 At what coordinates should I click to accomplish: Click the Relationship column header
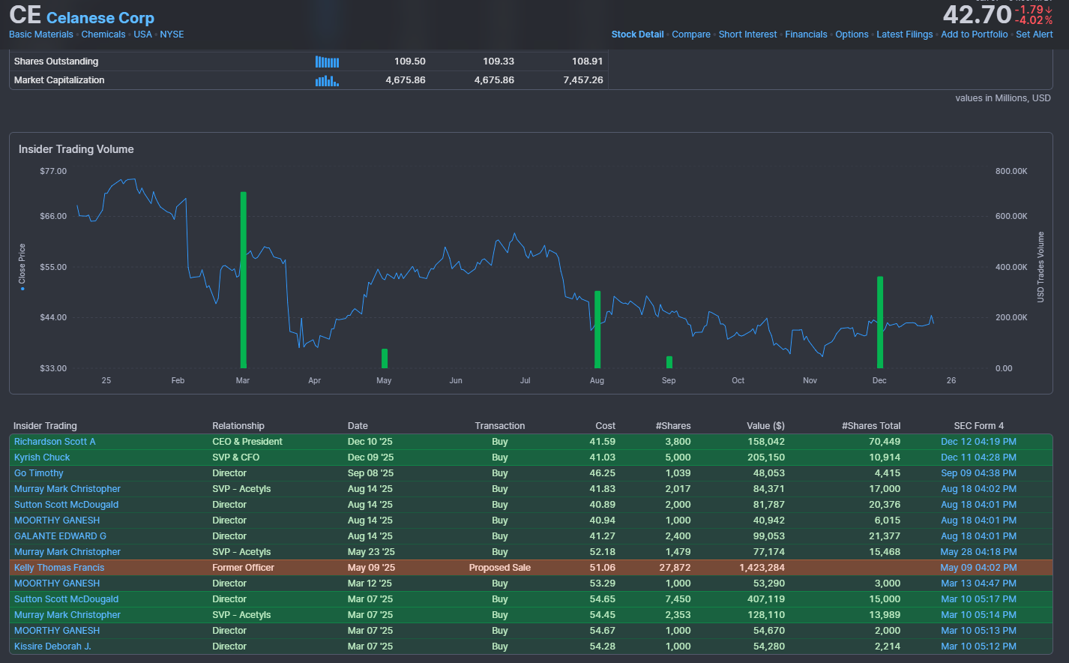click(x=238, y=426)
